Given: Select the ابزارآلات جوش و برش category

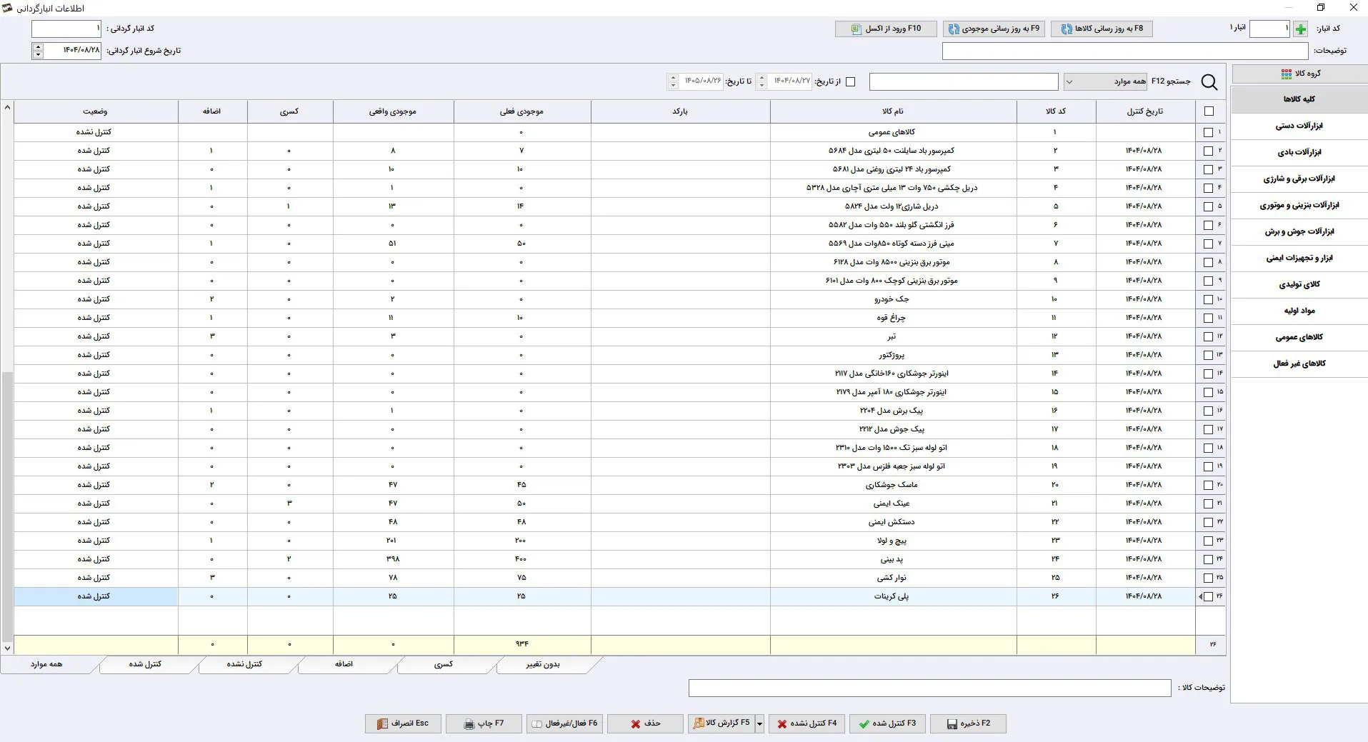Looking at the screenshot, I should [x=1299, y=232].
